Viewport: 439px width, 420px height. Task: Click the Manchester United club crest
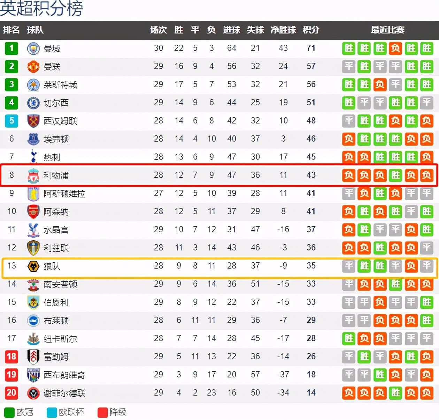tap(33, 66)
